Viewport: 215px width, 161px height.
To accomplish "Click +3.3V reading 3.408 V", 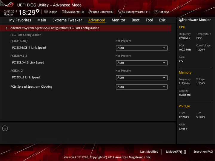I will pos(183,129).
